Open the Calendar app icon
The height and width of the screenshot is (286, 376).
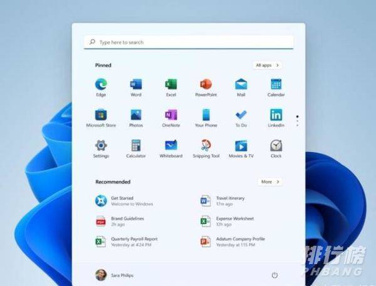[276, 84]
